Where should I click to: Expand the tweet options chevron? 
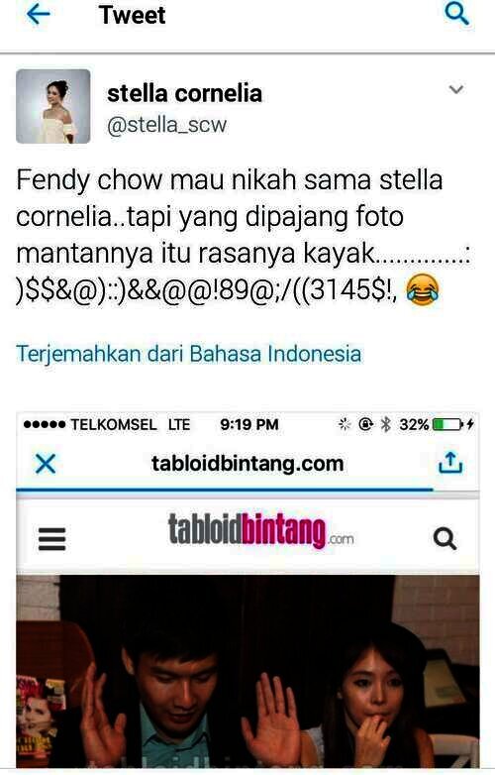click(456, 89)
